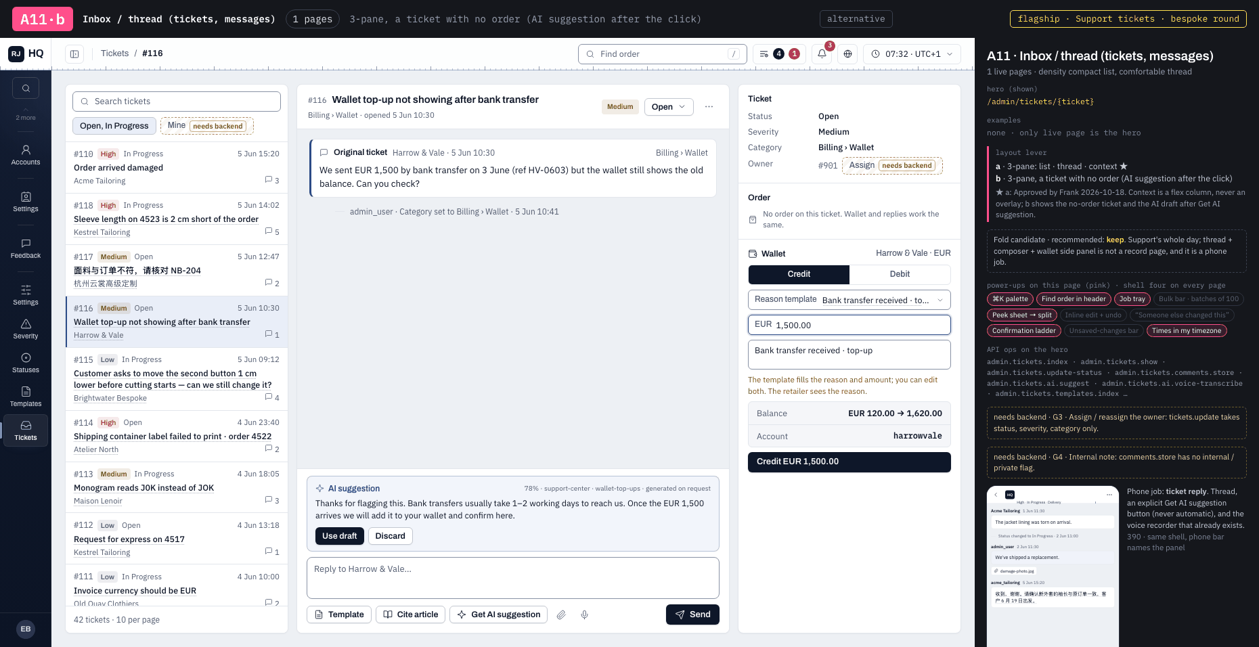Screen dimensions: 1259x647
Task: Click Get AI suggestion button
Action: click(498, 615)
